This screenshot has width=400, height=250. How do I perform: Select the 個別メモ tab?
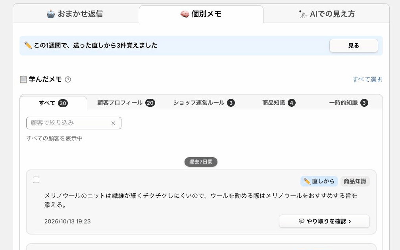(x=201, y=14)
